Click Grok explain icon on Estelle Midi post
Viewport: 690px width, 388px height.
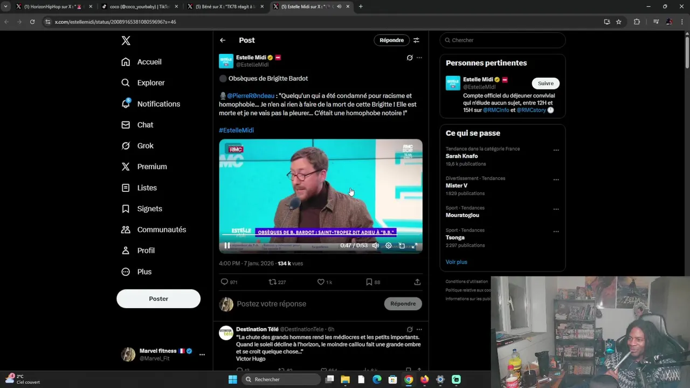coord(410,58)
